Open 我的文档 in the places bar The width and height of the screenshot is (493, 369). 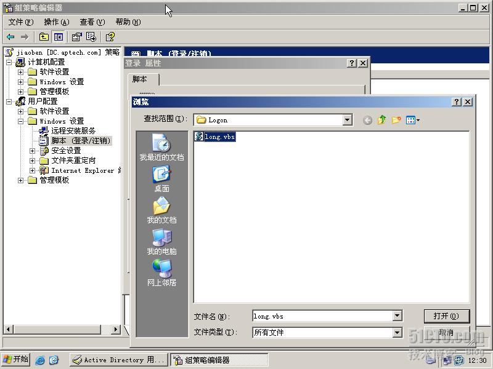click(161, 210)
